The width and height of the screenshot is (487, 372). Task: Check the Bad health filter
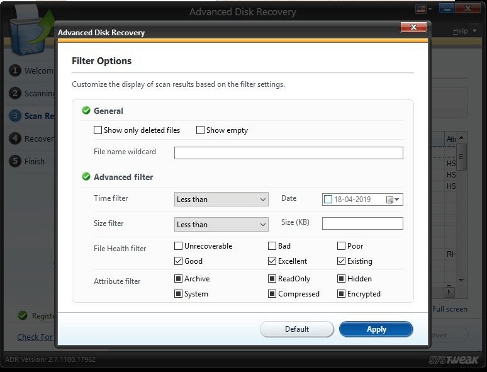tap(272, 246)
